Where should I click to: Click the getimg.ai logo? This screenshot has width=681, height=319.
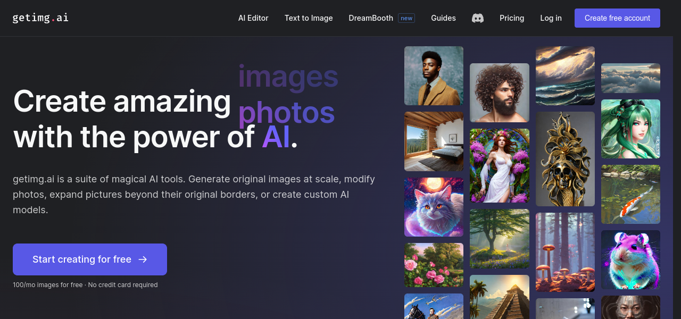tap(40, 18)
